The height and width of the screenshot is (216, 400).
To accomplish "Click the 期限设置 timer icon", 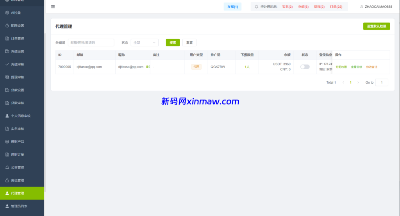I will click(7, 26).
